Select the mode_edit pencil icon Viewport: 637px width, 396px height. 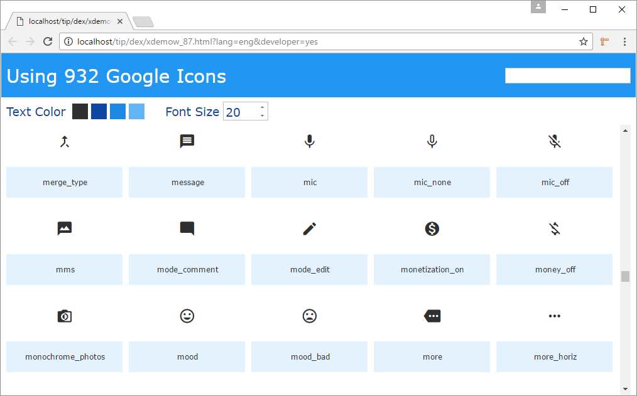click(310, 228)
